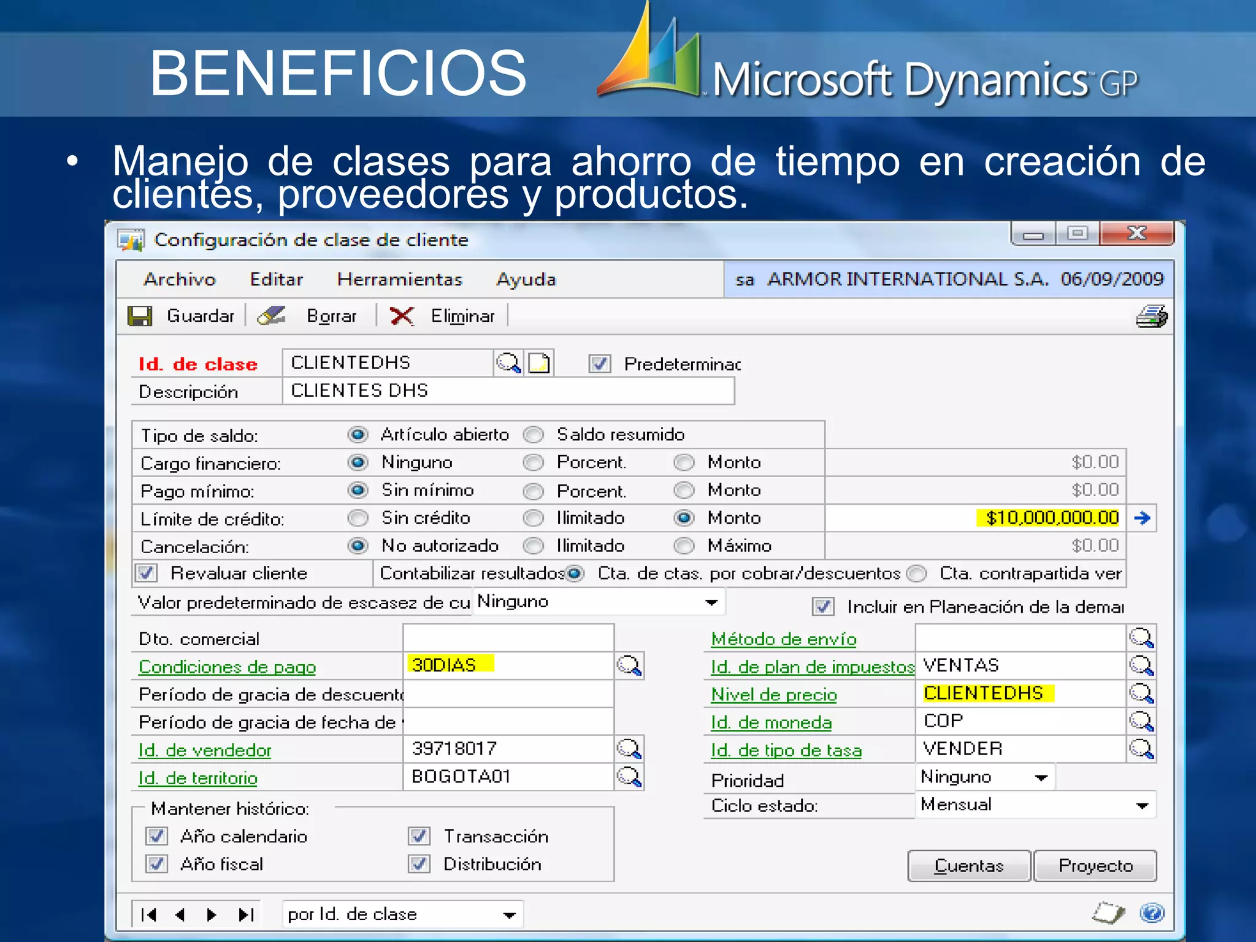
Task: Toggle Distribución history checkbox
Action: (x=419, y=864)
